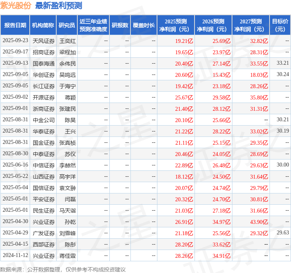The height and width of the screenshot is (273, 291).
Task: Click the 目标价 column header
Action: [x=280, y=25]
